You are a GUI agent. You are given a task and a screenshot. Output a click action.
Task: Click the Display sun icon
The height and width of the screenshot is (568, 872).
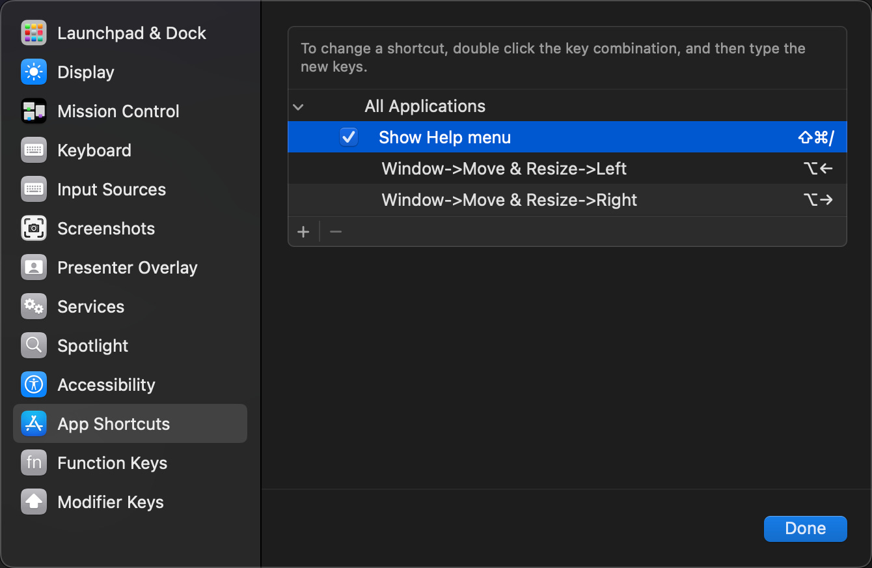click(x=34, y=72)
